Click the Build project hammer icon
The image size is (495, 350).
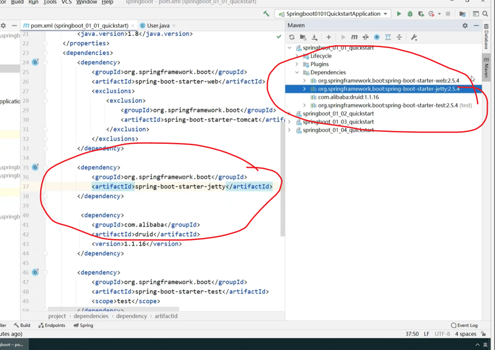tap(266, 13)
